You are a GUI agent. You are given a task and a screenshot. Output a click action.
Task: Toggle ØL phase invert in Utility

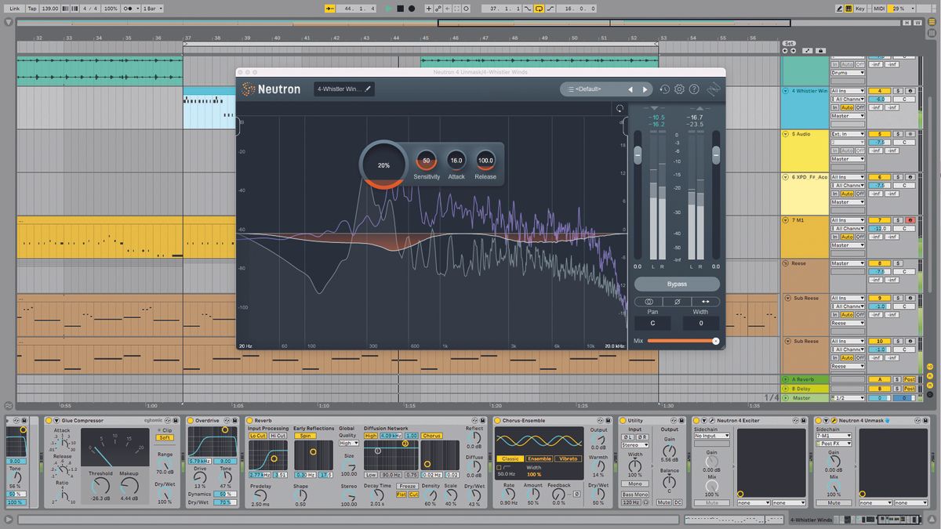coord(628,437)
